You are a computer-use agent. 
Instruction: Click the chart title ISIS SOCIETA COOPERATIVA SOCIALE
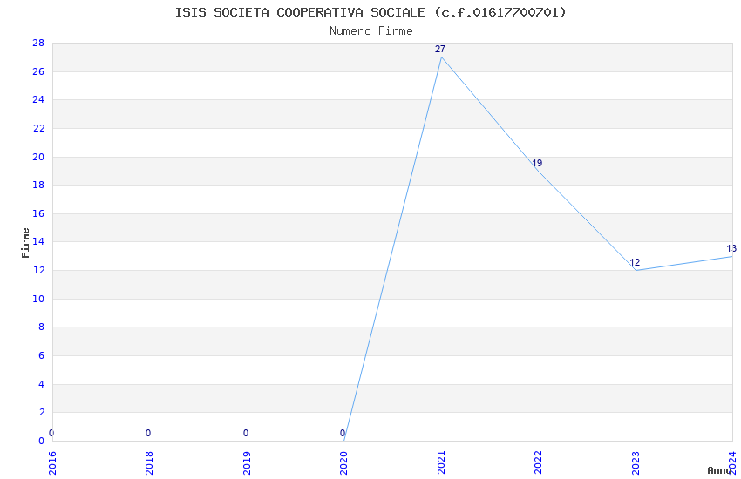pyautogui.click(x=370, y=12)
